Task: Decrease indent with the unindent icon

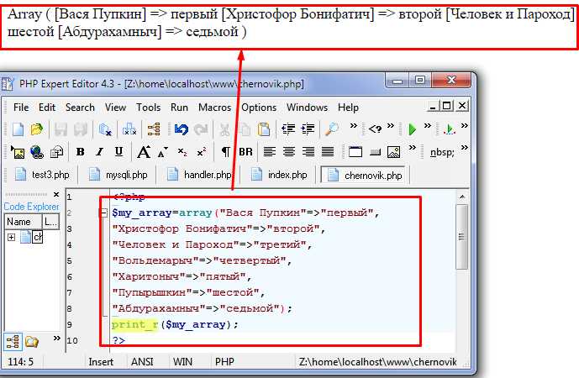Action: [288, 129]
